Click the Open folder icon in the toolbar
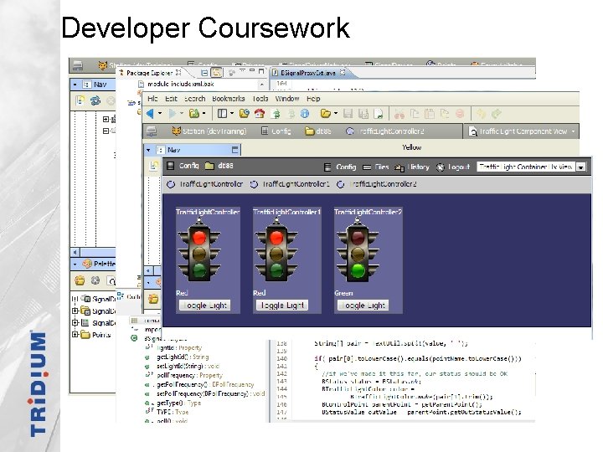 [x=326, y=113]
